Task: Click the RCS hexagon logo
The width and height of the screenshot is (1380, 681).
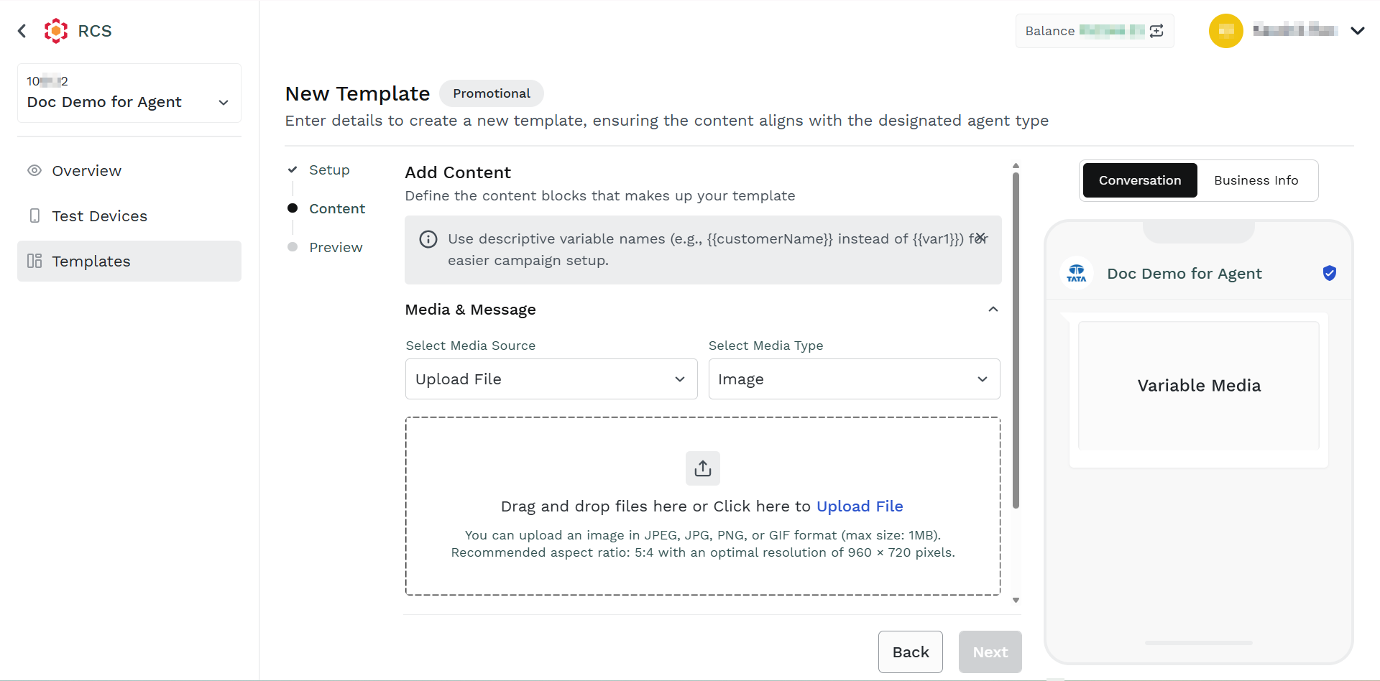Action: 56,31
